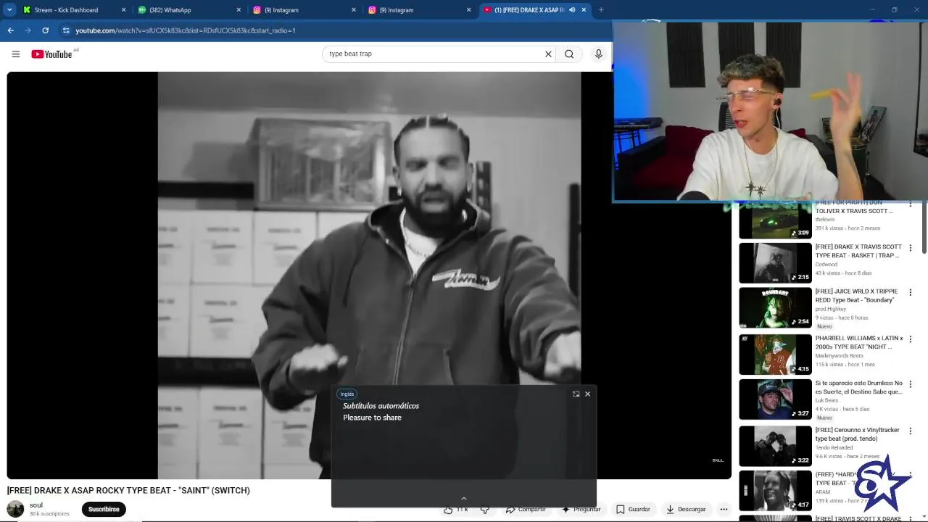
Task: Open JUICE WRLD X TRIPPIE REDD title
Action: (858, 296)
